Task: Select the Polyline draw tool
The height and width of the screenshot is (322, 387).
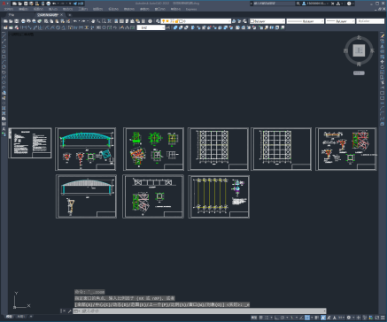Action: pos(4,46)
